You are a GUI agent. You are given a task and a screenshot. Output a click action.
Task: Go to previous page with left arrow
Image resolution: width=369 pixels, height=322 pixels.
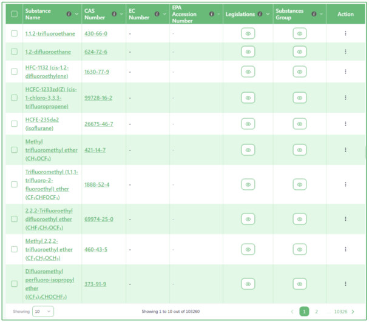tap(292, 312)
